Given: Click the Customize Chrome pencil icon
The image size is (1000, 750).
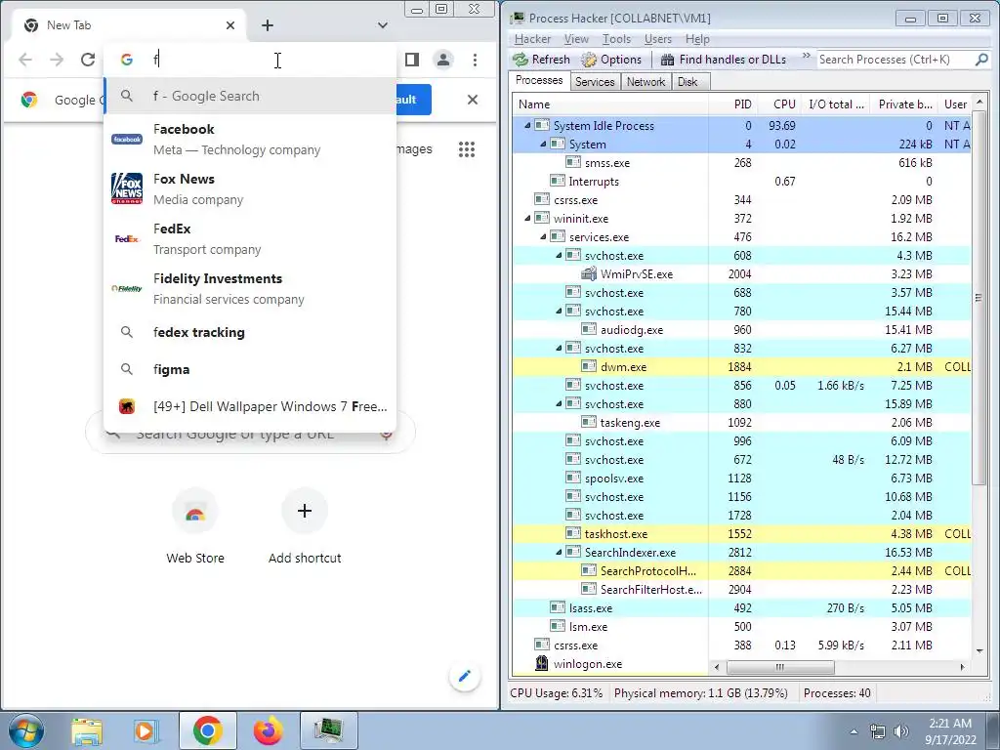Looking at the screenshot, I should click(464, 676).
